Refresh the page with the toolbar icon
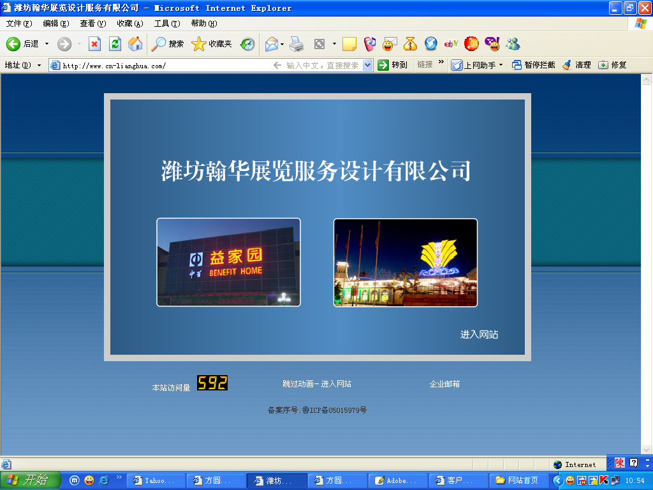The height and width of the screenshot is (490, 653). coord(115,44)
